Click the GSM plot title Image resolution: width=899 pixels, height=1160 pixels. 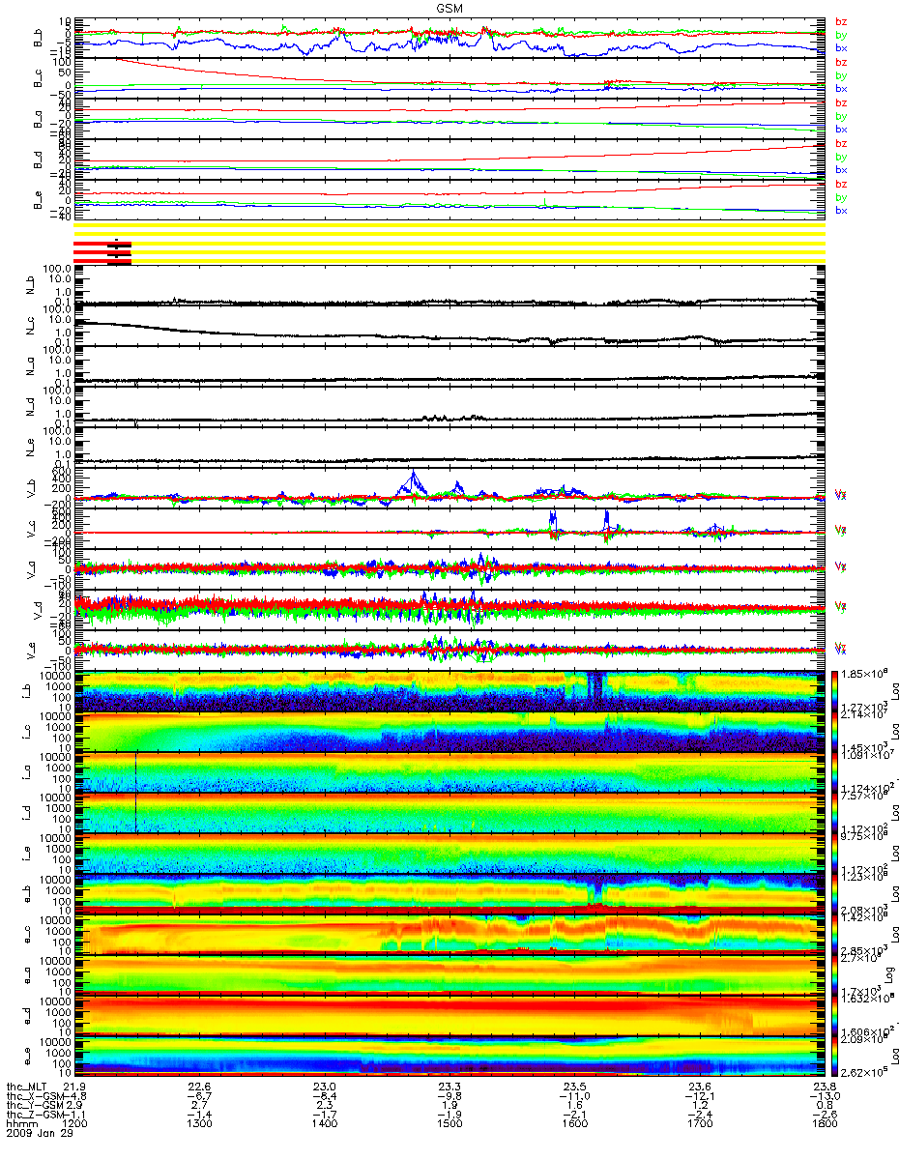coord(449,8)
